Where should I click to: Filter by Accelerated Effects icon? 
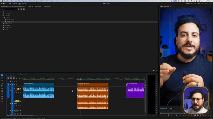[x=18, y=9]
